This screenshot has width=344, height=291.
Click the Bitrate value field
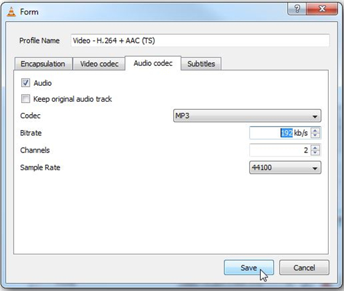[x=280, y=133]
